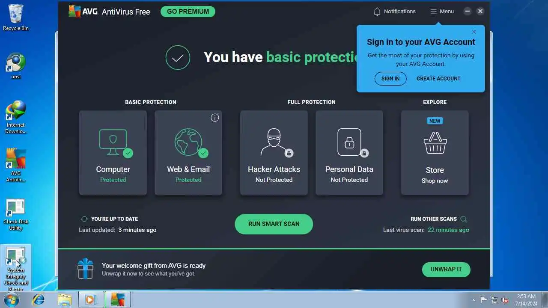Click the welcome gift box icon
Image resolution: width=548 pixels, height=308 pixels.
tap(85, 269)
